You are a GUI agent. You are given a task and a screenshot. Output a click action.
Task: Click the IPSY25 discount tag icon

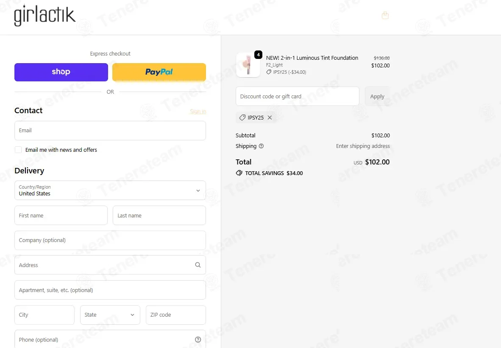tap(242, 117)
